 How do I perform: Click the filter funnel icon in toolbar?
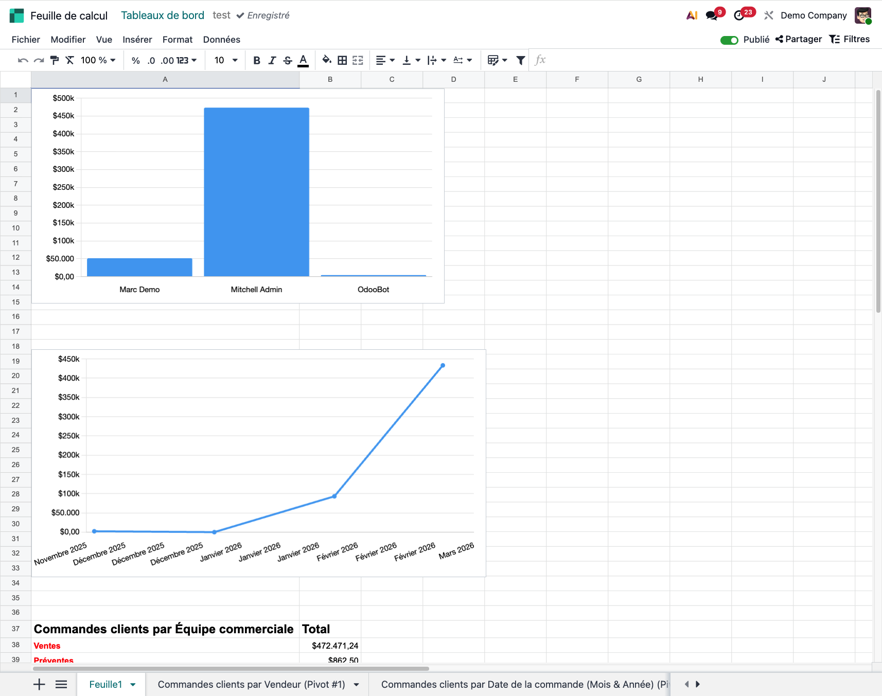tap(520, 60)
